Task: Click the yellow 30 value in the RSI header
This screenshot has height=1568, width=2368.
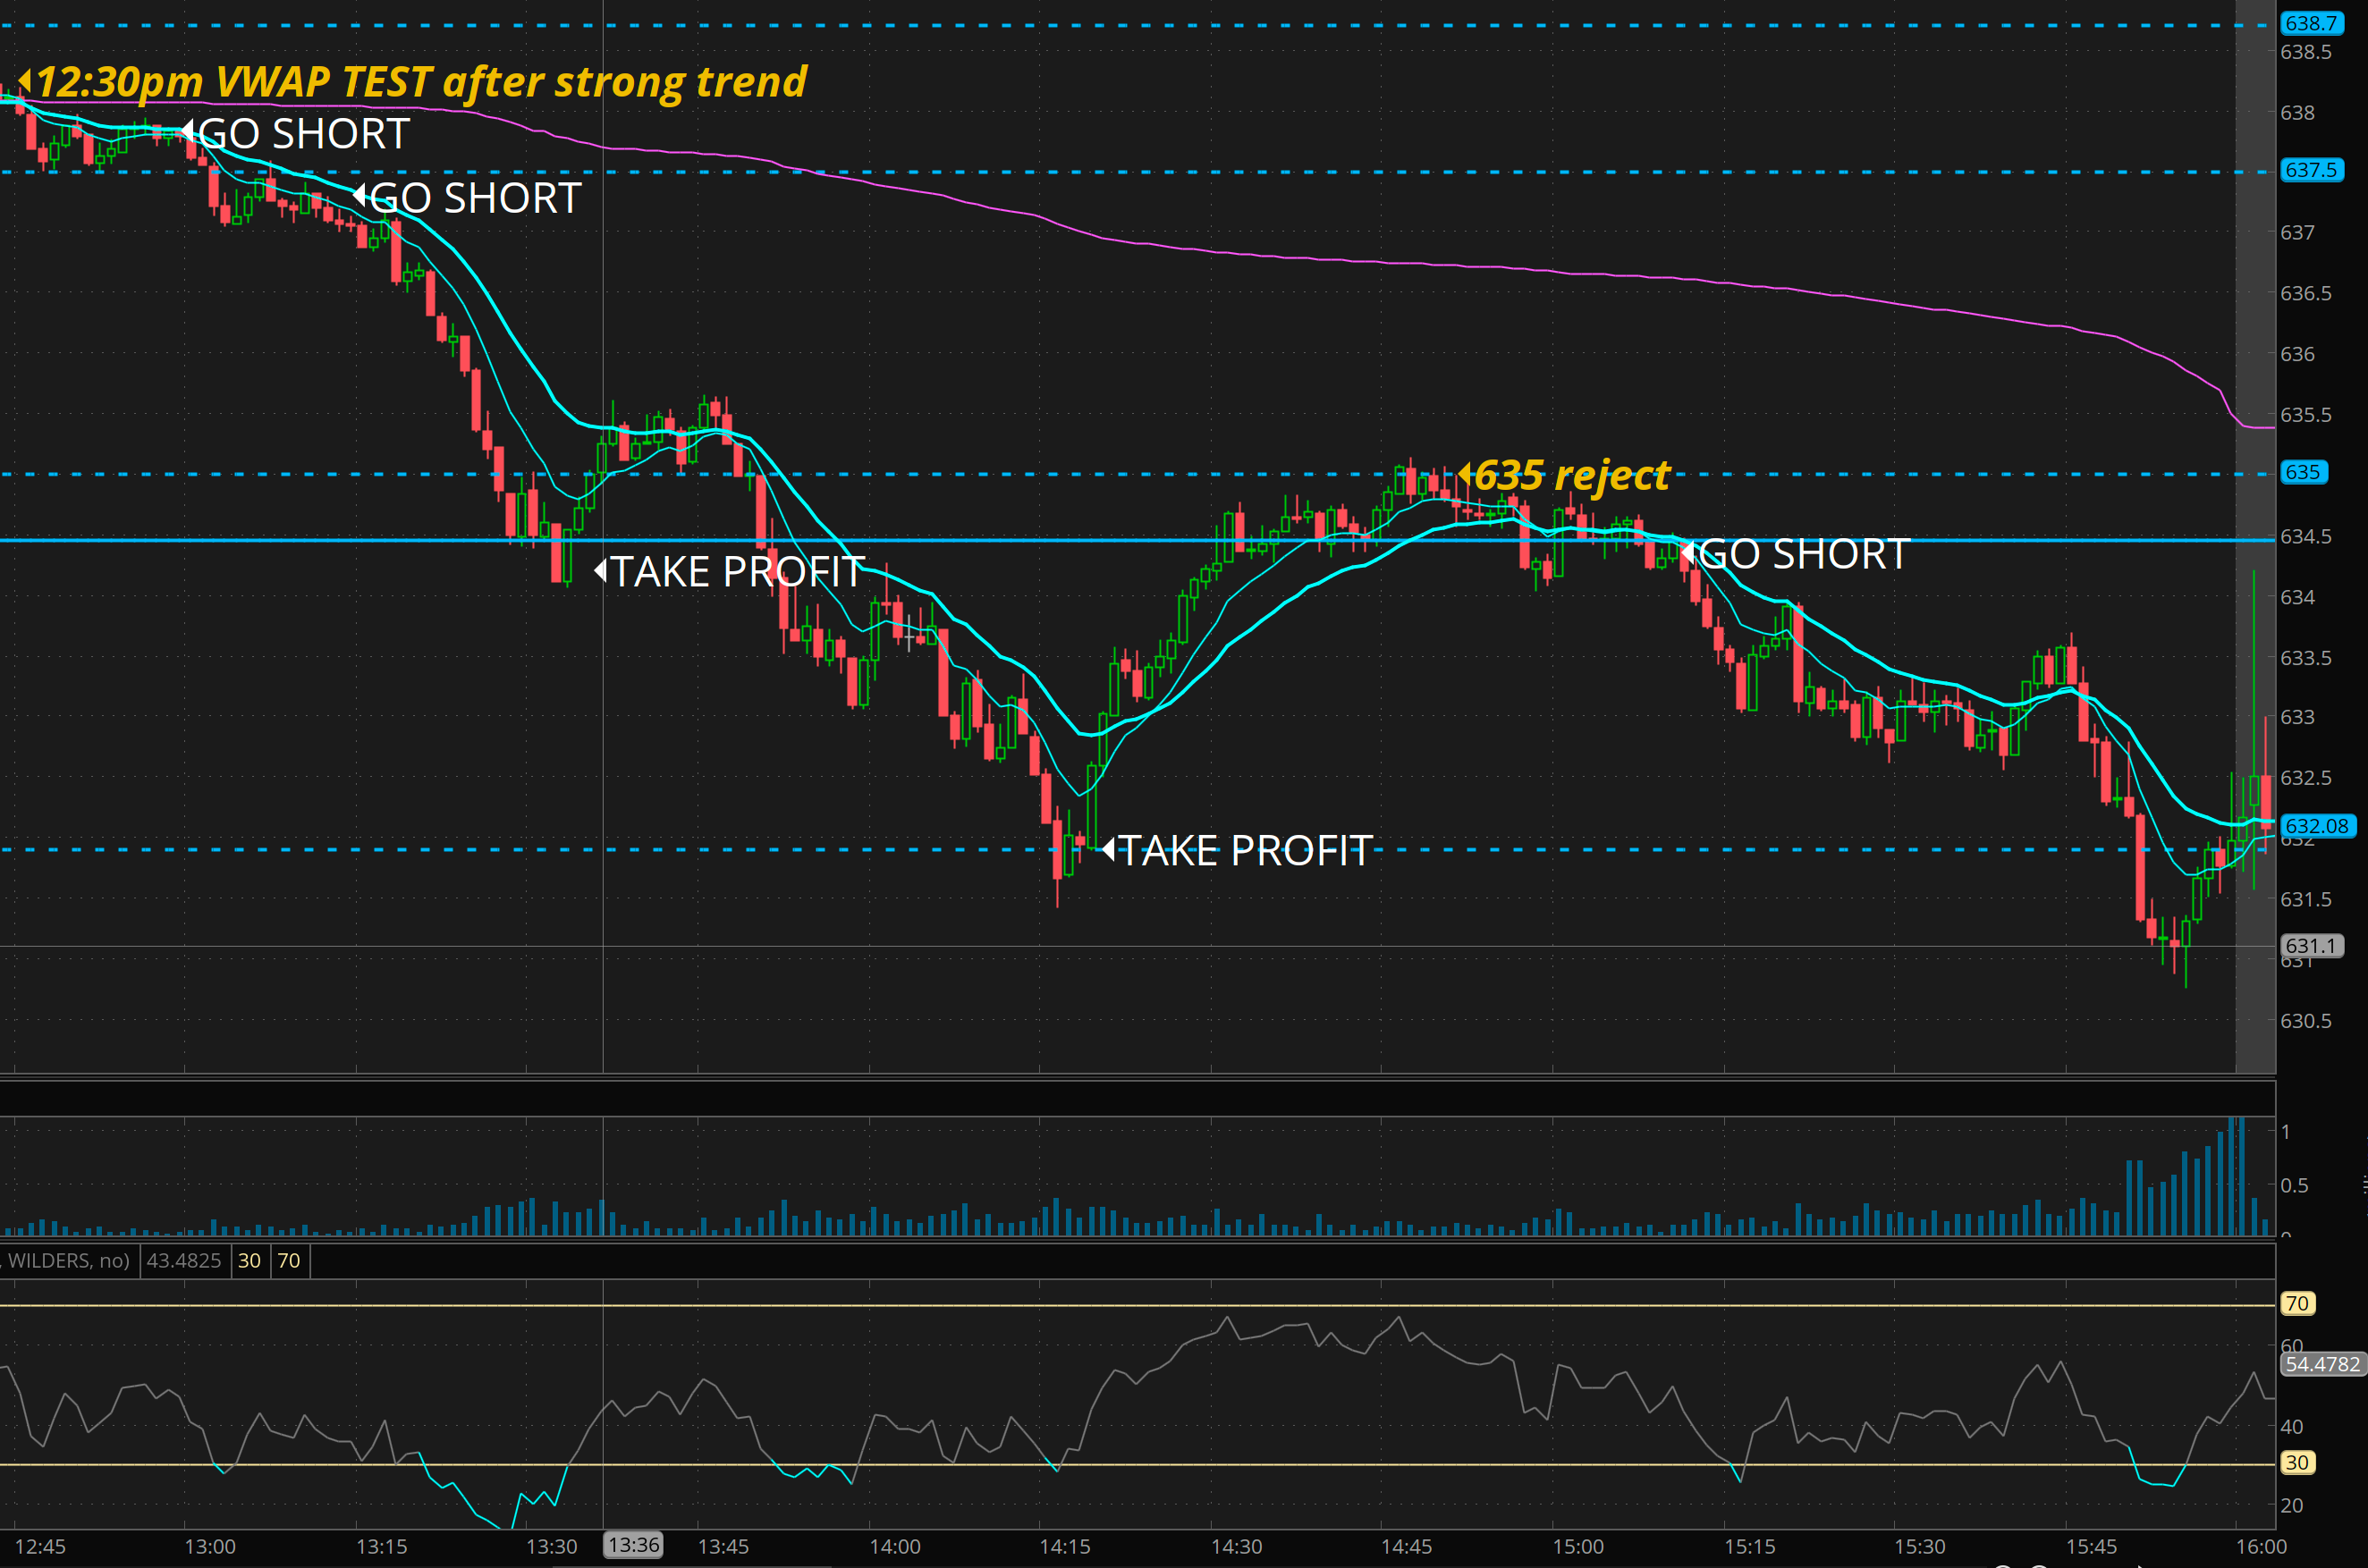Action: coord(249,1261)
